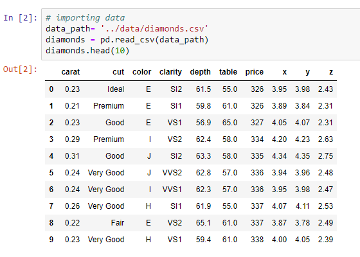Click the code input cell area

coord(201,35)
